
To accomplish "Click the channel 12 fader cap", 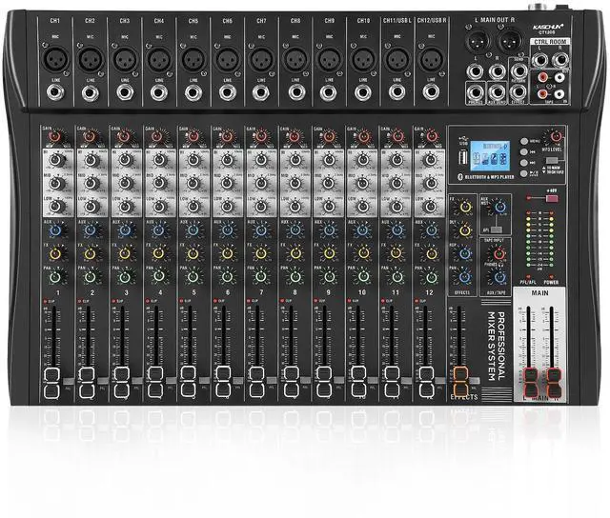I will coord(426,383).
